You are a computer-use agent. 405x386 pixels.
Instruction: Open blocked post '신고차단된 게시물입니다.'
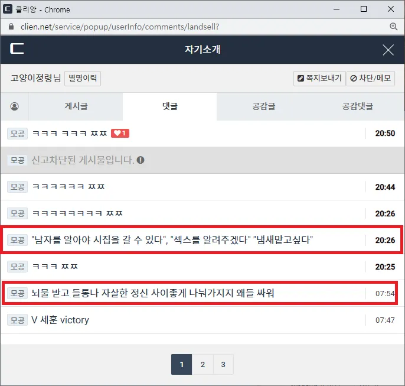(83, 160)
